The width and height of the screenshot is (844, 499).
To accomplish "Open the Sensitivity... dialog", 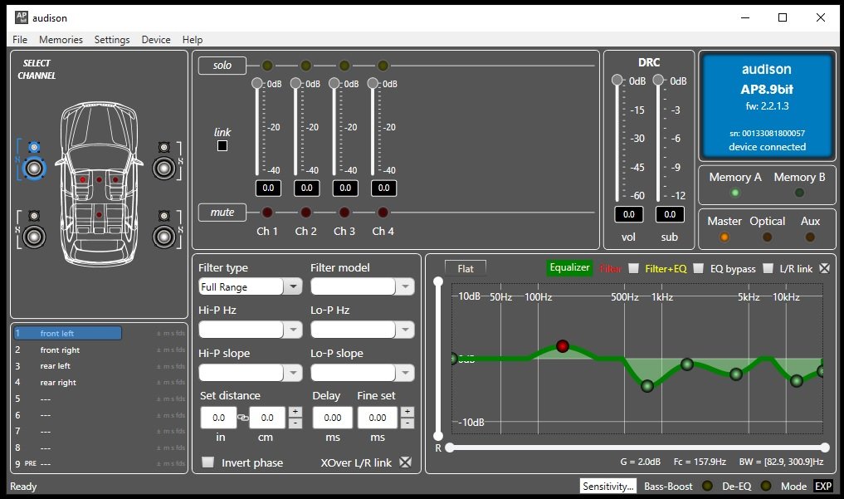I will pyautogui.click(x=608, y=486).
